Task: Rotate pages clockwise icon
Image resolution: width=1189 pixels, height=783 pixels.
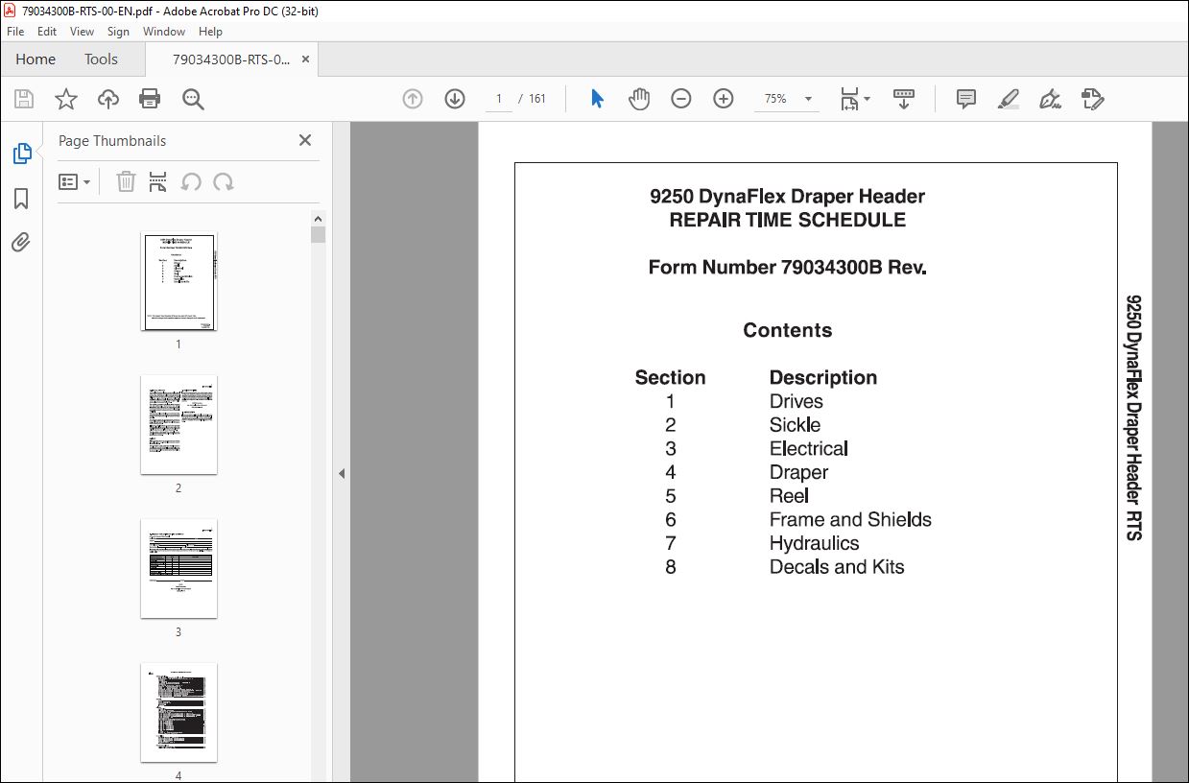Action: [x=224, y=182]
